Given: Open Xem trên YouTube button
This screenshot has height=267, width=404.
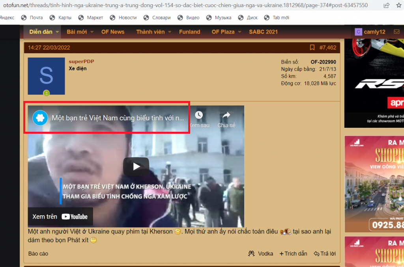Looking at the screenshot, I should pos(60,217).
